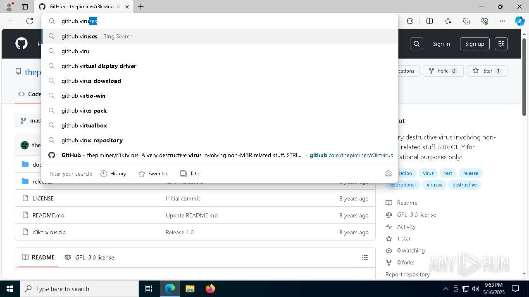This screenshot has width=529, height=297.
Task: Click the GitHub octocat logo
Action: click(x=21, y=44)
